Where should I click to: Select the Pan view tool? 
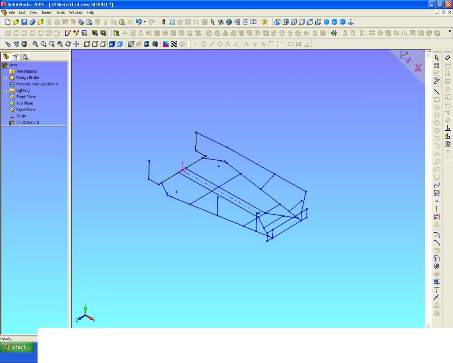tap(76, 44)
